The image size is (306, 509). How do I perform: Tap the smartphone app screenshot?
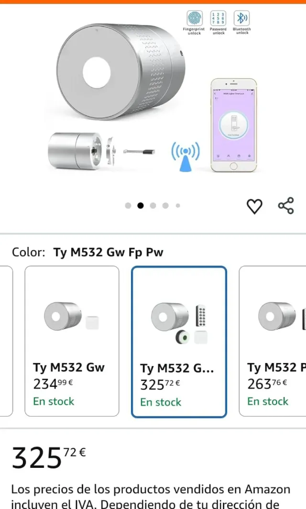tap(233, 125)
